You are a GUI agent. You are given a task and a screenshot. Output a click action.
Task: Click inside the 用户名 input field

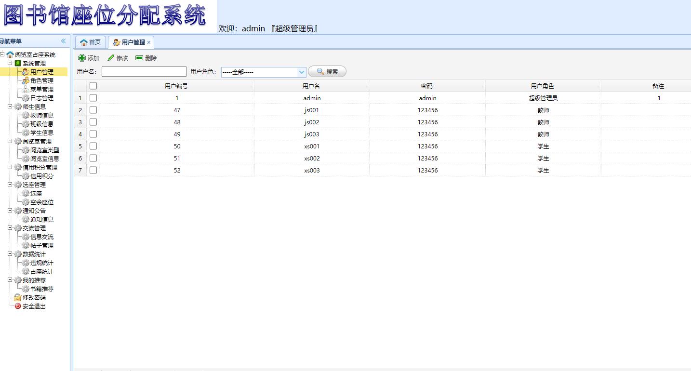click(145, 71)
